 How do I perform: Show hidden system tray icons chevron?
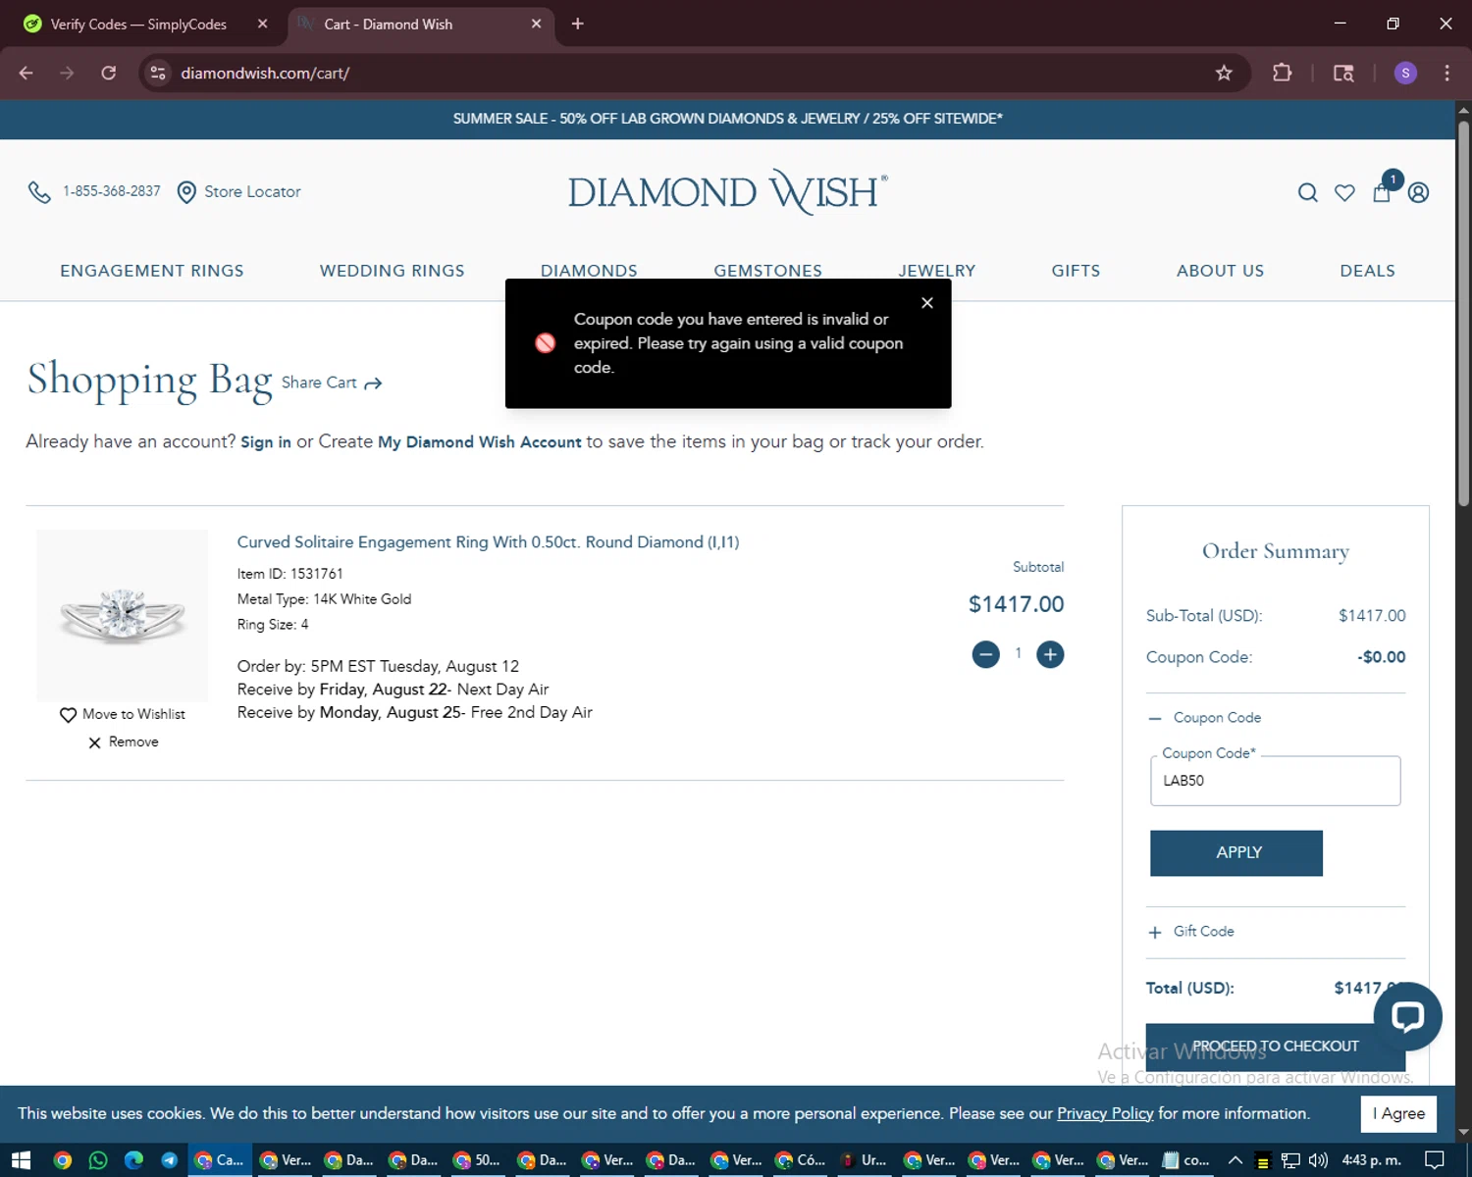[1235, 1160]
